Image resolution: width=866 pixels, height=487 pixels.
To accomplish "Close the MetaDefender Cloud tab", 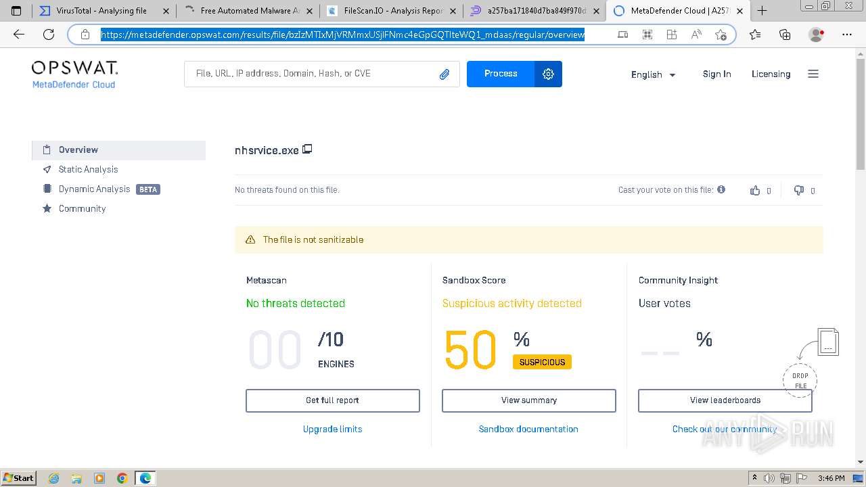I will (739, 11).
